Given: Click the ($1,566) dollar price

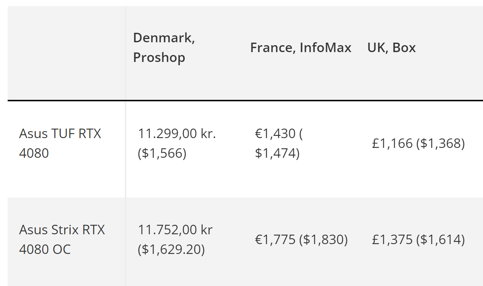Looking at the screenshot, I should click(162, 153).
